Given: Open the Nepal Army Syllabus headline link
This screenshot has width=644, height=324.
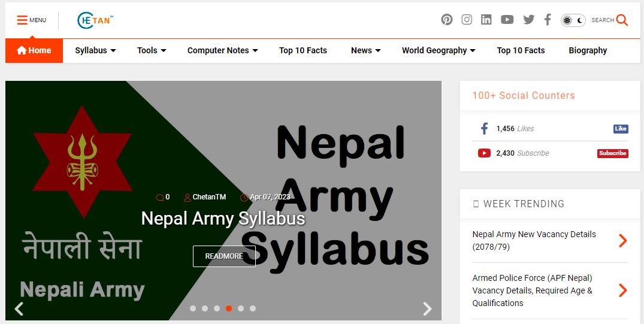Looking at the screenshot, I should (223, 218).
